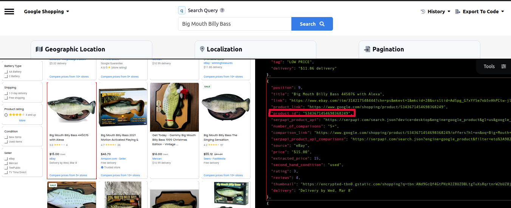Click the Big Mouth Billy Bass search field
The width and height of the screenshot is (511, 208).
pyautogui.click(x=235, y=24)
